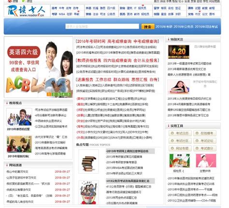Open the 在线模考 tool button

point(205,133)
